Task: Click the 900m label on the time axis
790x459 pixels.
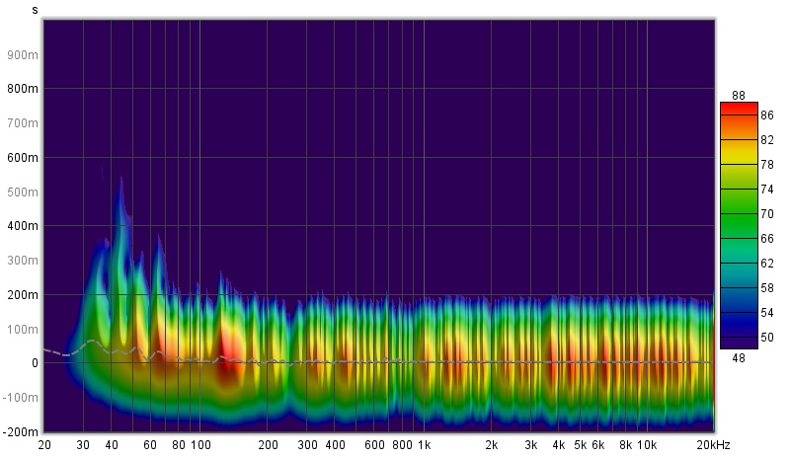Action: [x=24, y=54]
